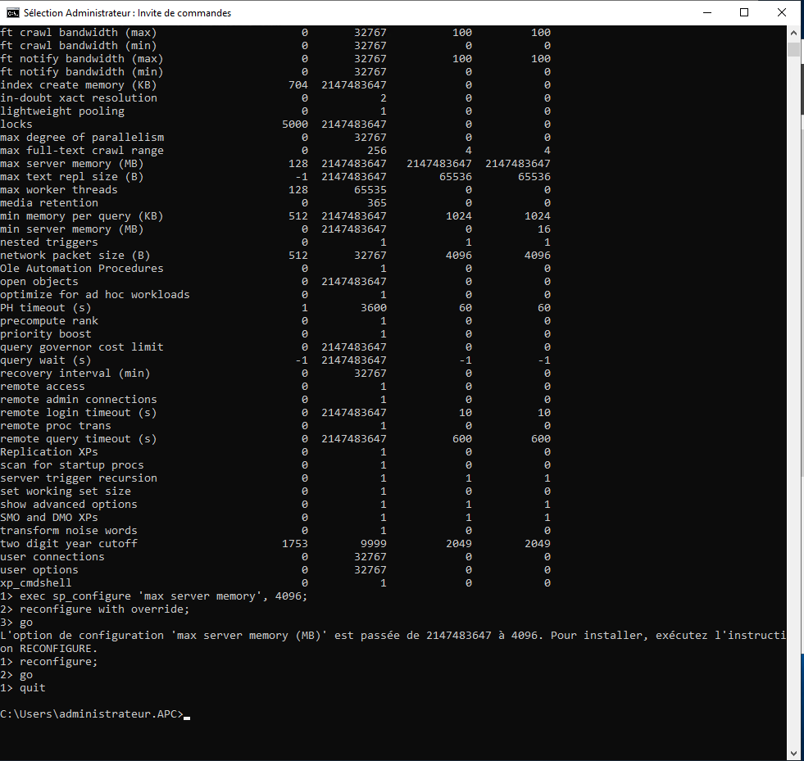This screenshot has height=761, width=804.
Task: Click 'precompute rank' option name
Action: pyautogui.click(x=49, y=321)
